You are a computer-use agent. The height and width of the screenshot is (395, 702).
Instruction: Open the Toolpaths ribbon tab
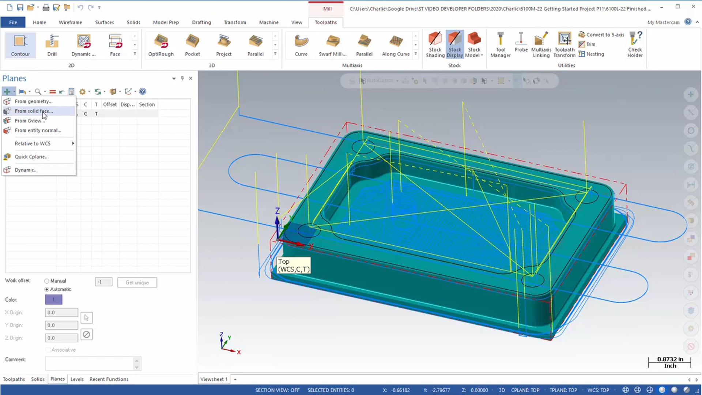(326, 22)
